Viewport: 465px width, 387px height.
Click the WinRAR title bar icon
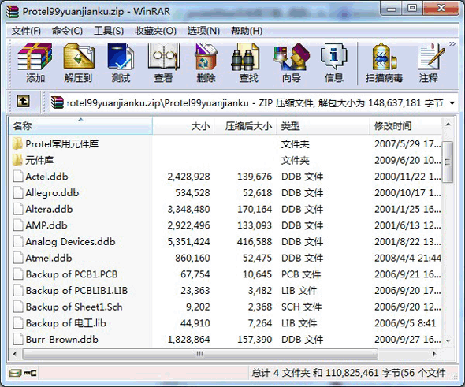[x=13, y=12]
